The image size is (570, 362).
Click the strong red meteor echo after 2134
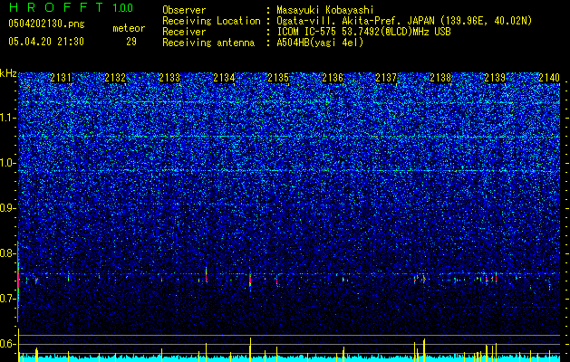pos(250,281)
